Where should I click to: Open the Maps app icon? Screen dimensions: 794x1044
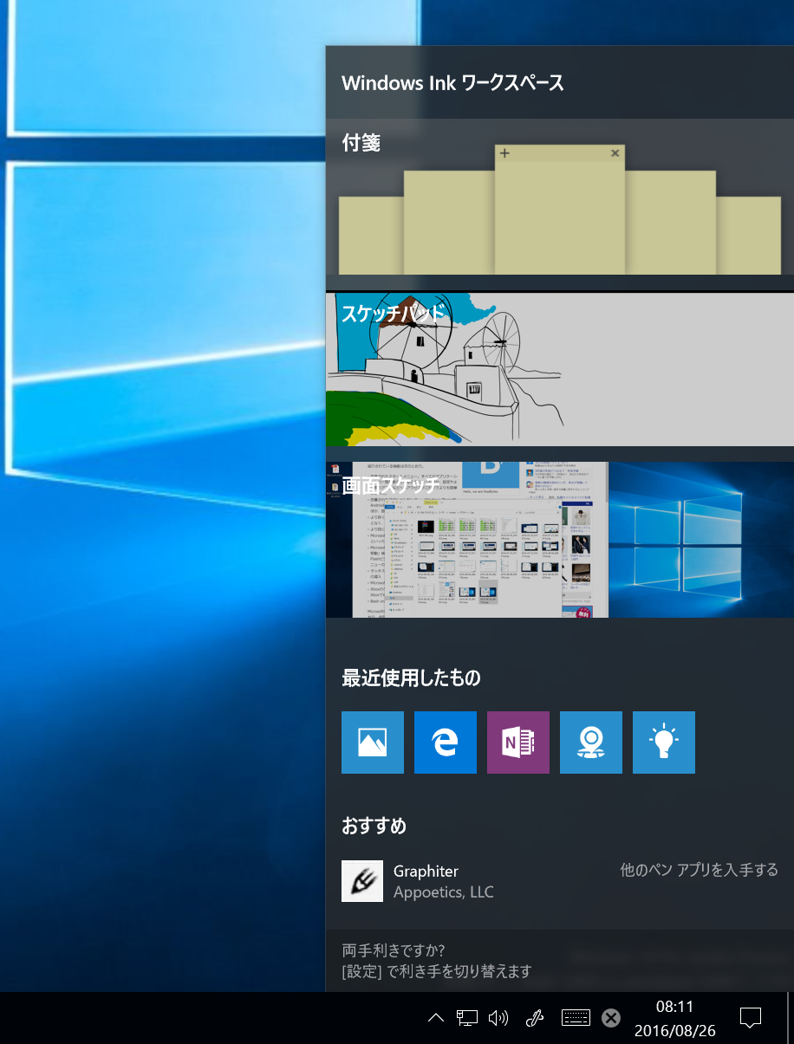click(590, 742)
